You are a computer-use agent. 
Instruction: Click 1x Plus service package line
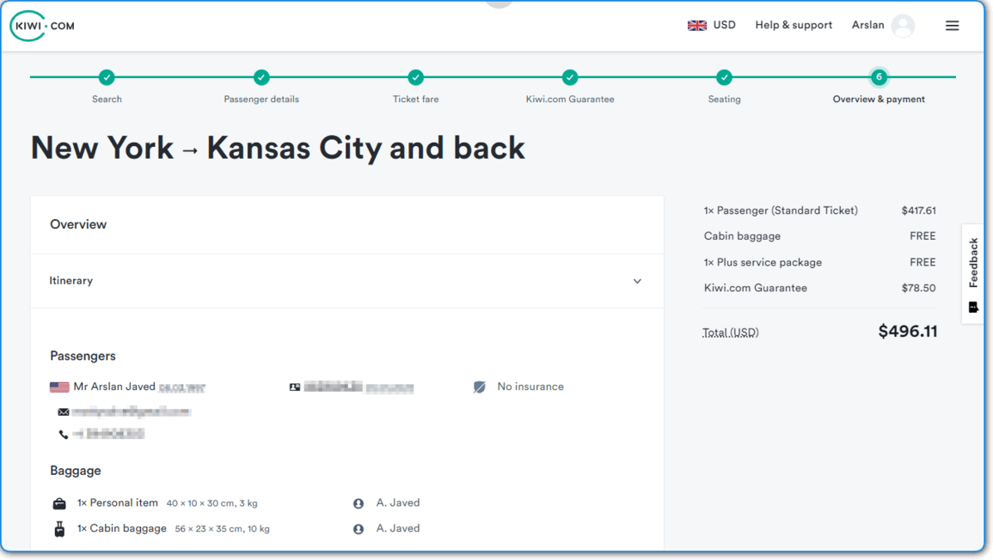pyautogui.click(x=763, y=262)
